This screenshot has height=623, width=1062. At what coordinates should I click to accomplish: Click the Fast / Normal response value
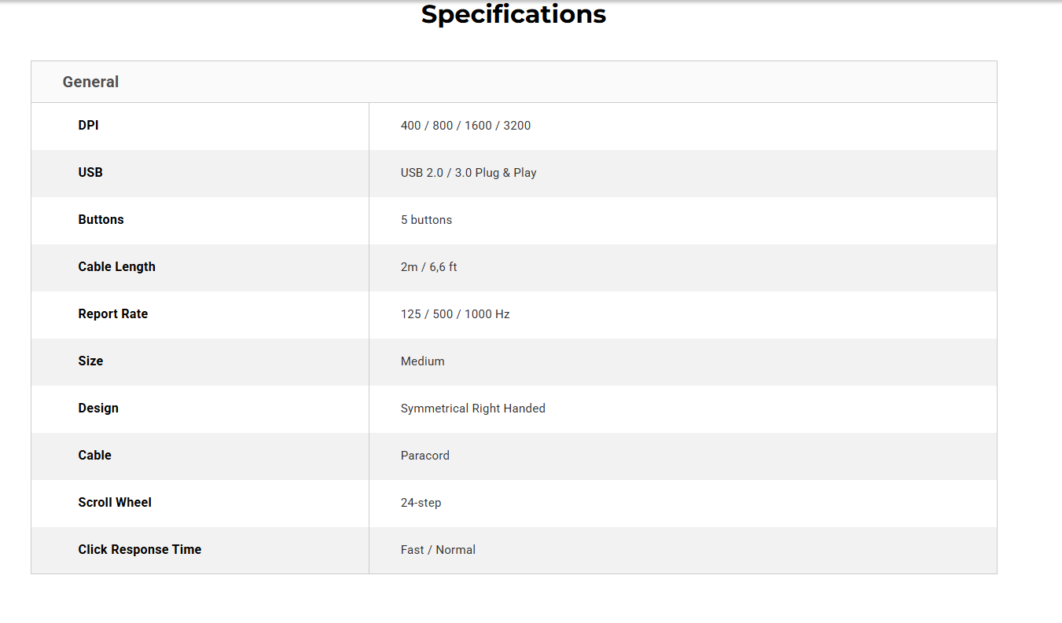(x=438, y=550)
